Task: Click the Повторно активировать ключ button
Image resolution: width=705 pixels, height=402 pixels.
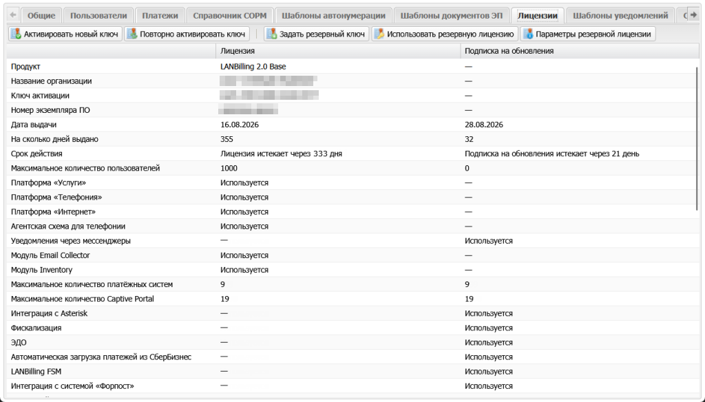Action: 187,34
